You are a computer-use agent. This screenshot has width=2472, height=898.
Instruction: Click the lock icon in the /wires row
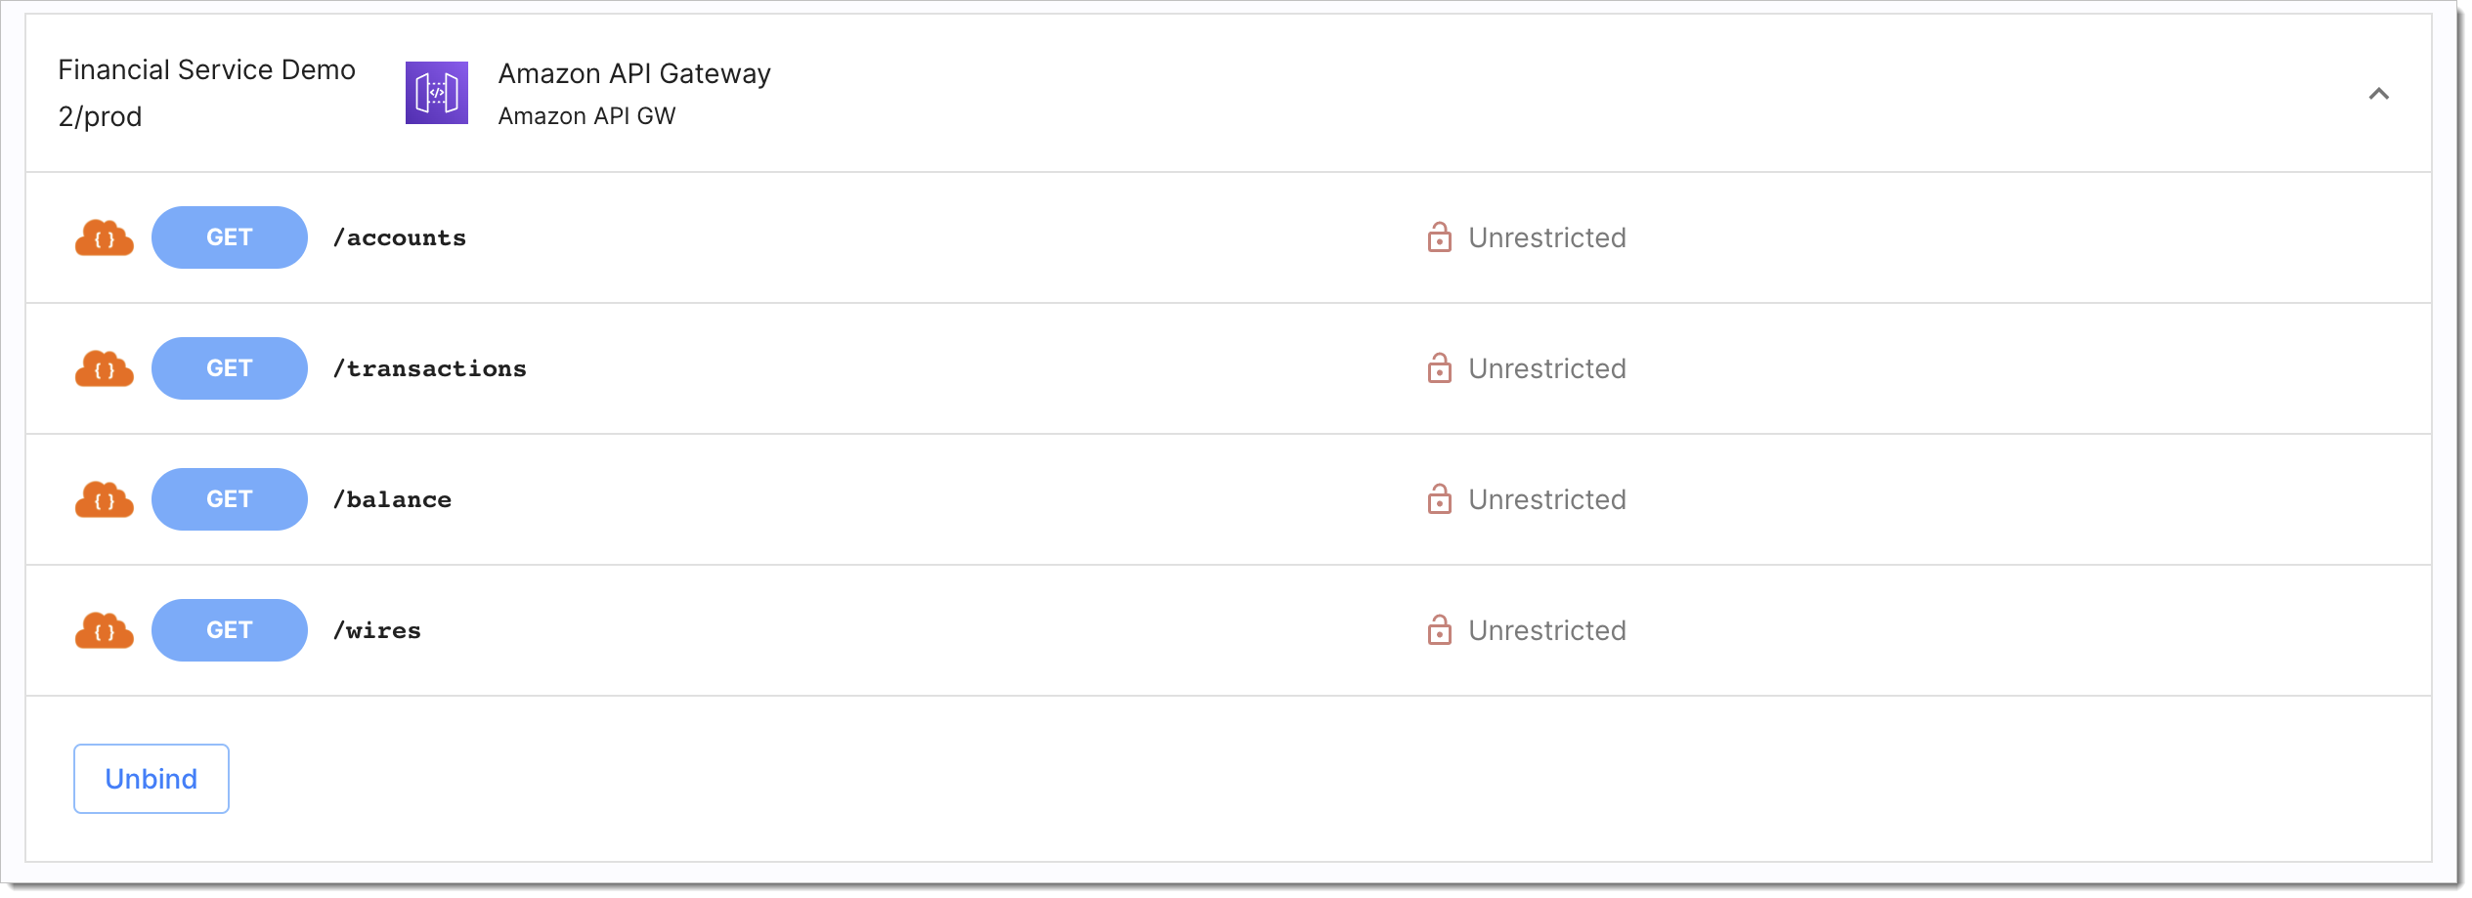click(x=1439, y=629)
